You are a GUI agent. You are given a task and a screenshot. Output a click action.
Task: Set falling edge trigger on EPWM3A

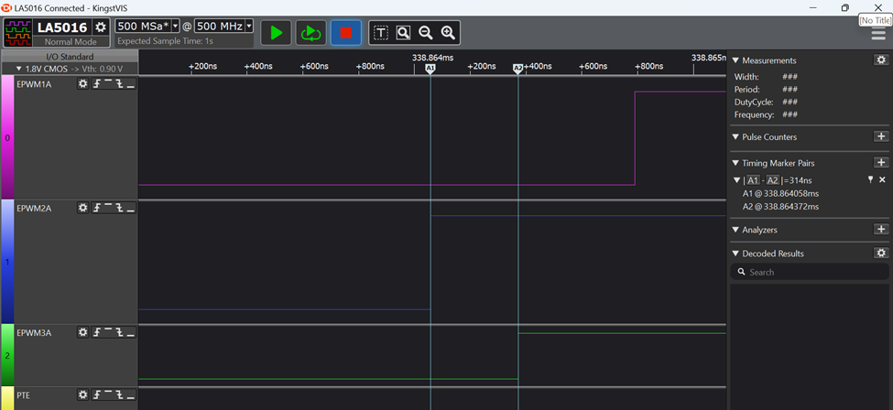pos(119,332)
